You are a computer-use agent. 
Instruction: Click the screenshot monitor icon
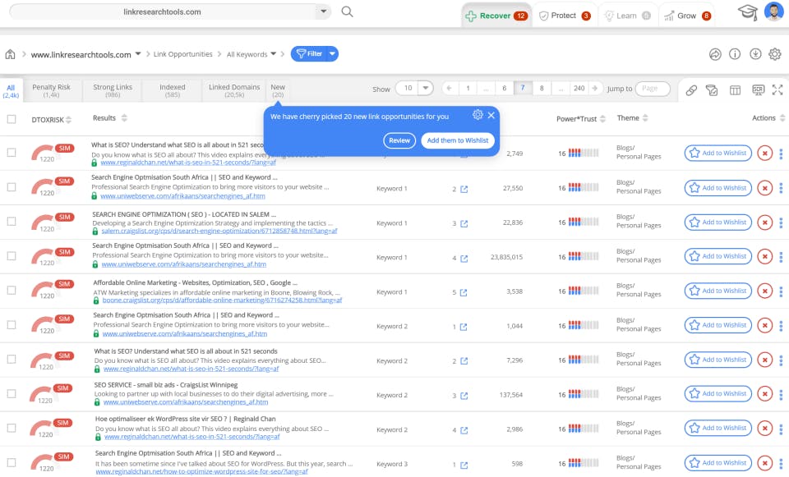pyautogui.click(x=758, y=90)
